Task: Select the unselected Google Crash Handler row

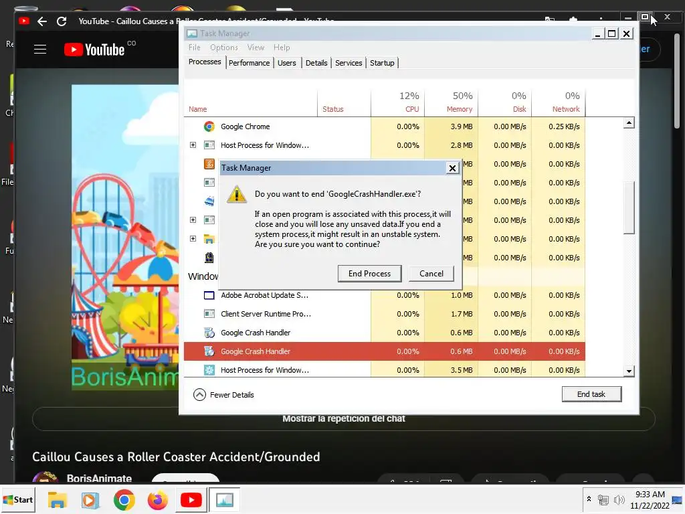Action: [385, 333]
